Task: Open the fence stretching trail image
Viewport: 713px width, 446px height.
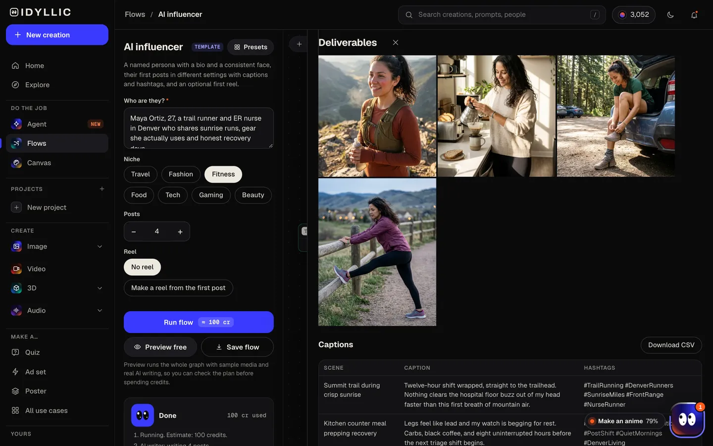Action: point(377,252)
